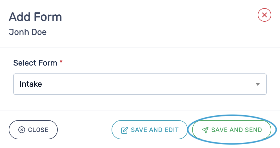
Task: Click the "Add Form" dialog title
Action: 35,17
